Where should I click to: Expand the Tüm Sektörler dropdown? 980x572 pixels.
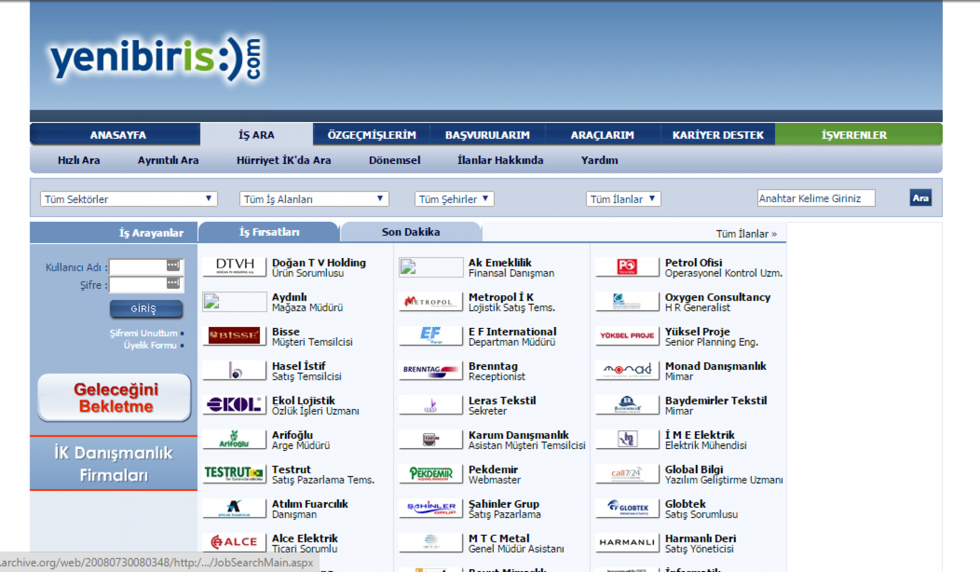(128, 199)
